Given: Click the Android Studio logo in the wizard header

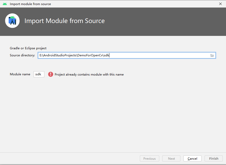Looking at the screenshot, I should (x=12, y=21).
